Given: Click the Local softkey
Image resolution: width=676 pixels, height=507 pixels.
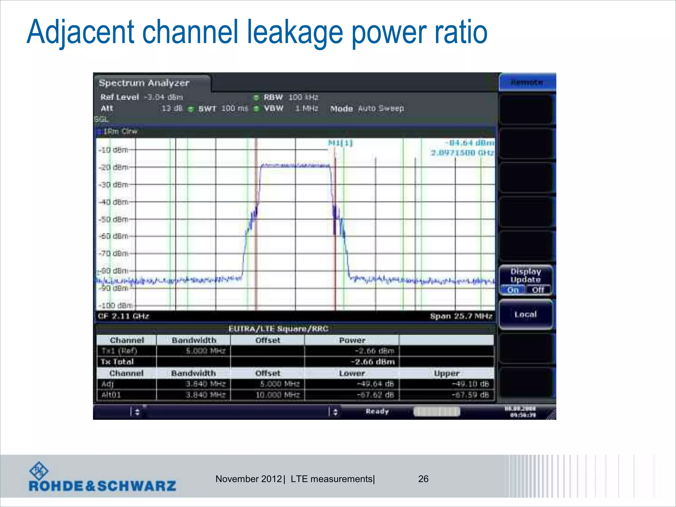Looking at the screenshot, I should click(526, 314).
